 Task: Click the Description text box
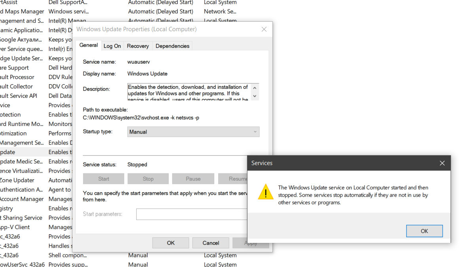[x=190, y=92]
